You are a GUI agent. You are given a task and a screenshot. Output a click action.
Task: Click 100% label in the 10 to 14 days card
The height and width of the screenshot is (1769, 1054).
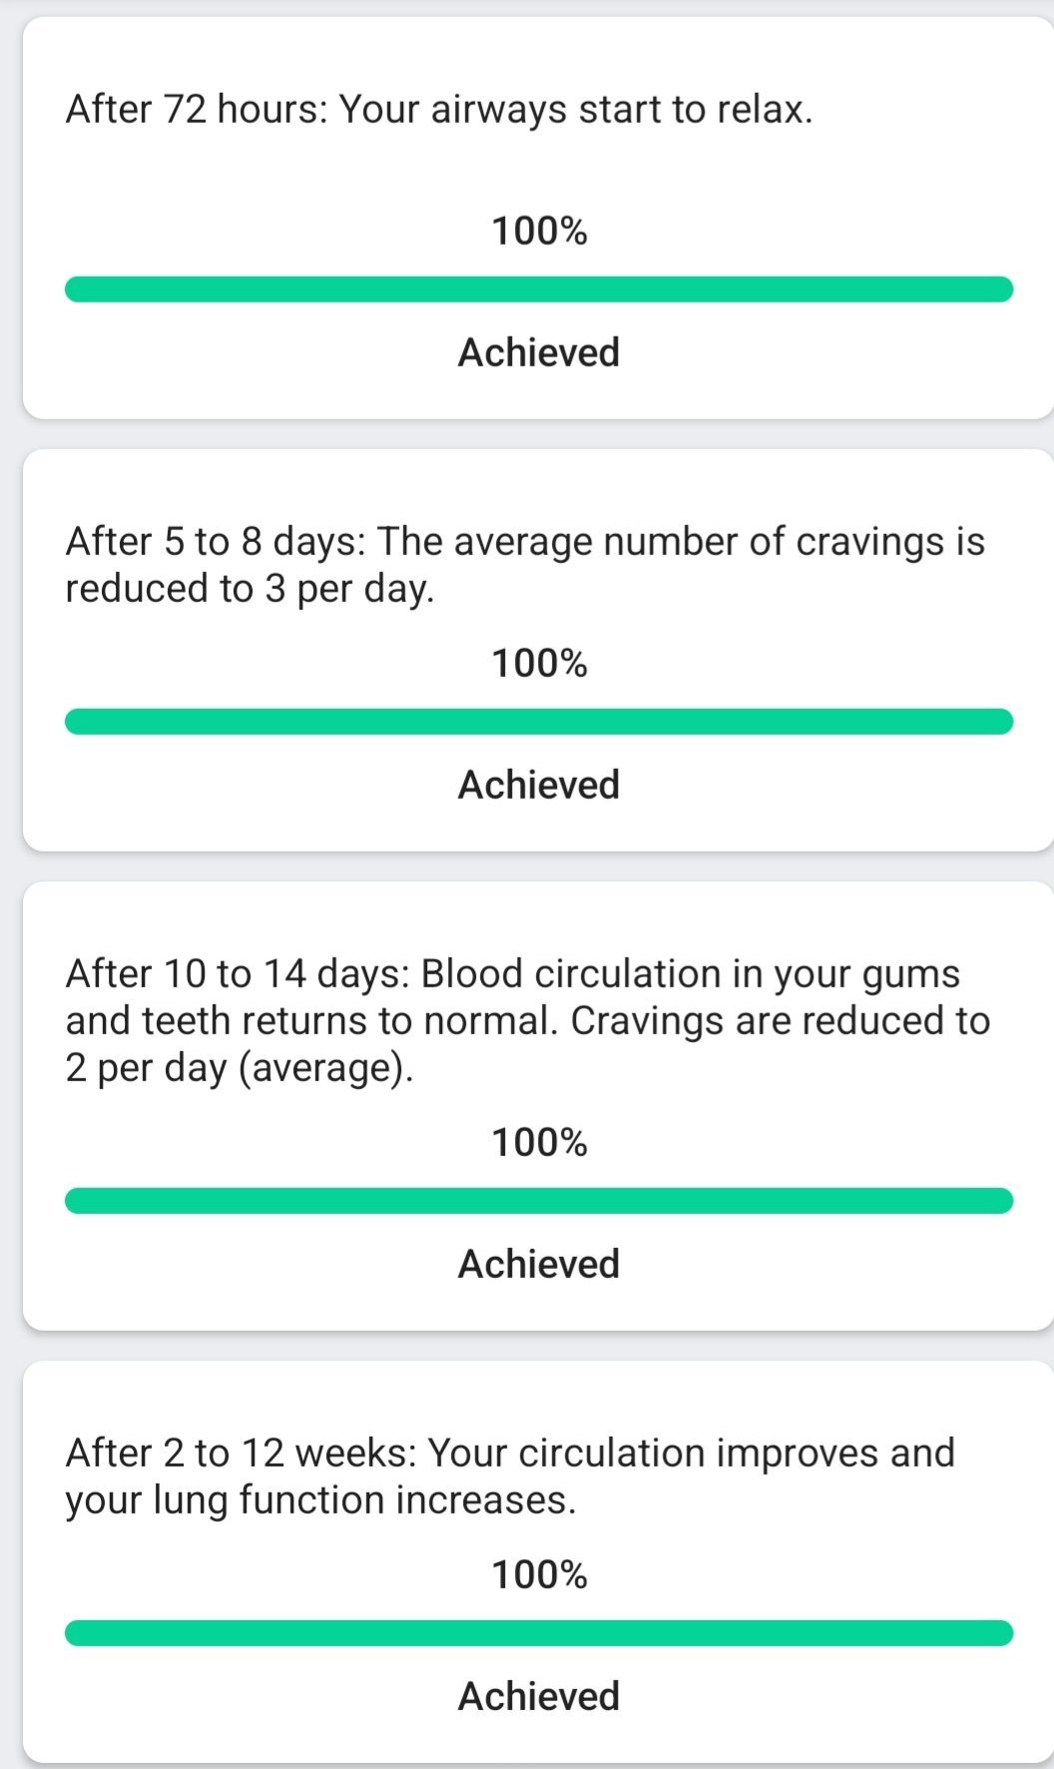pyautogui.click(x=539, y=1143)
